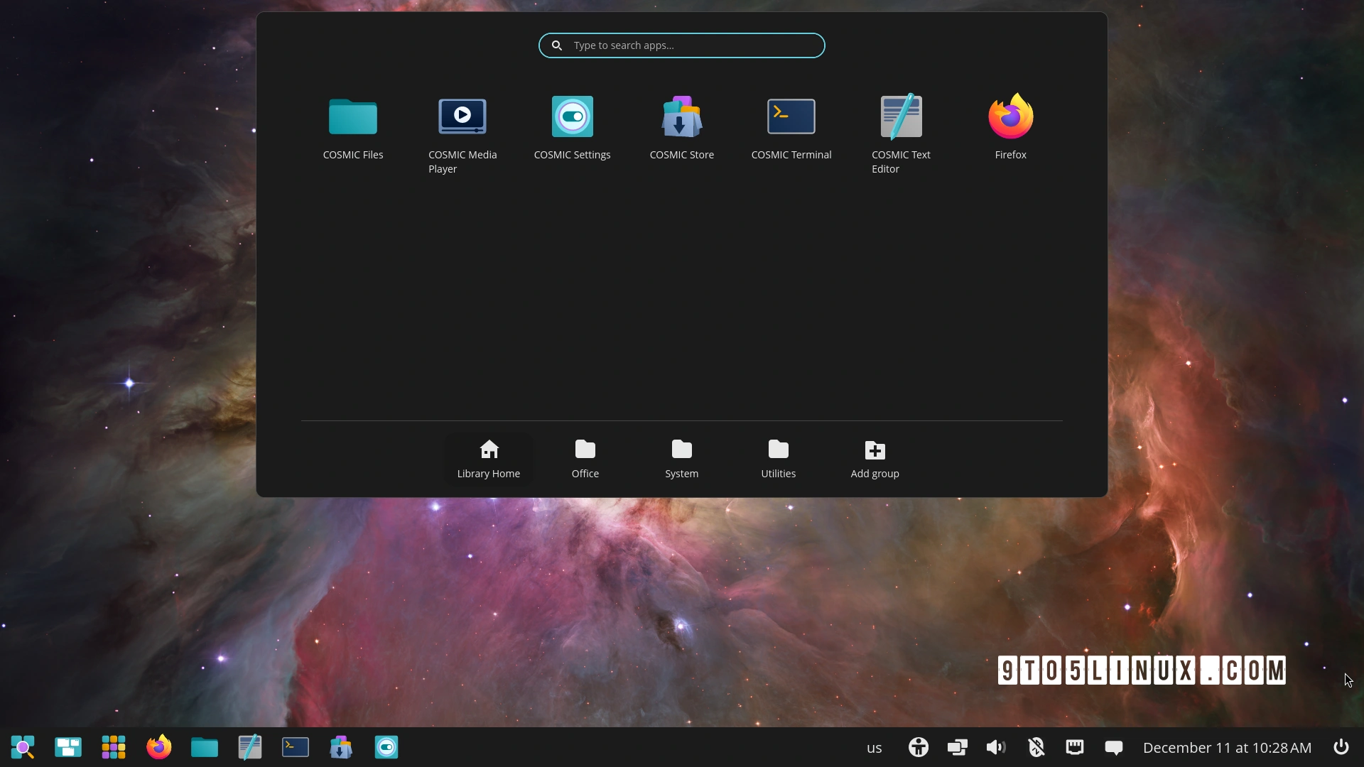Open the sound volume applet
This screenshot has height=767, width=1364.
[997, 747]
